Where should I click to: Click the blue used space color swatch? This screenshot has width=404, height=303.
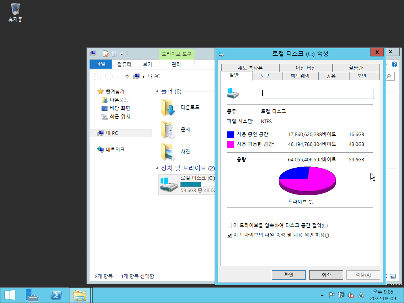pyautogui.click(x=230, y=135)
